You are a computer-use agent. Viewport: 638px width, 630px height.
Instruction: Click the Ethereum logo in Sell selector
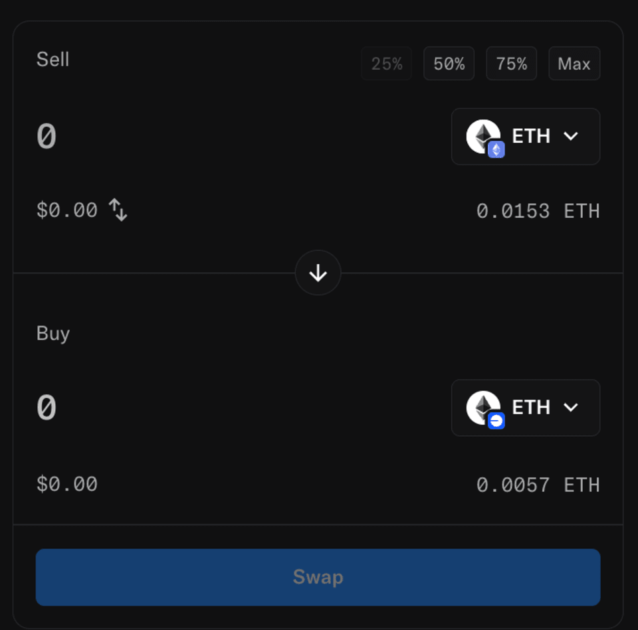[482, 135]
